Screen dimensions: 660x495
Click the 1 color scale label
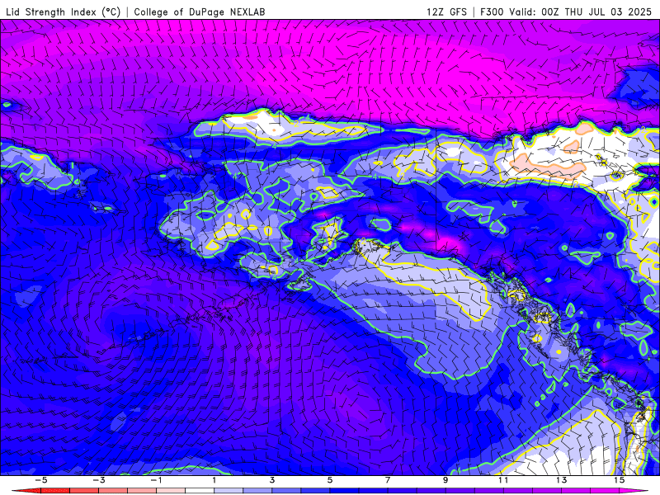[214, 480]
